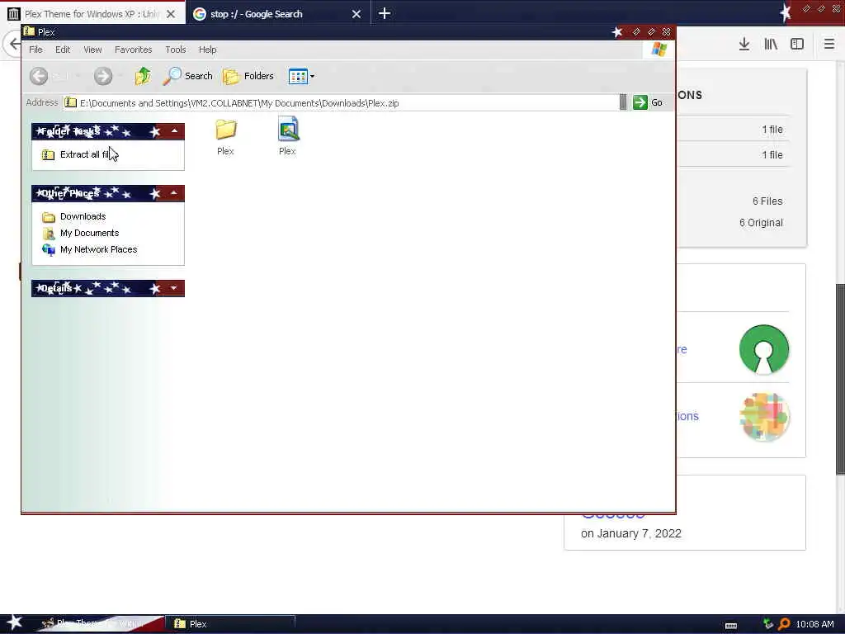Open the browser Library icon

(x=771, y=45)
